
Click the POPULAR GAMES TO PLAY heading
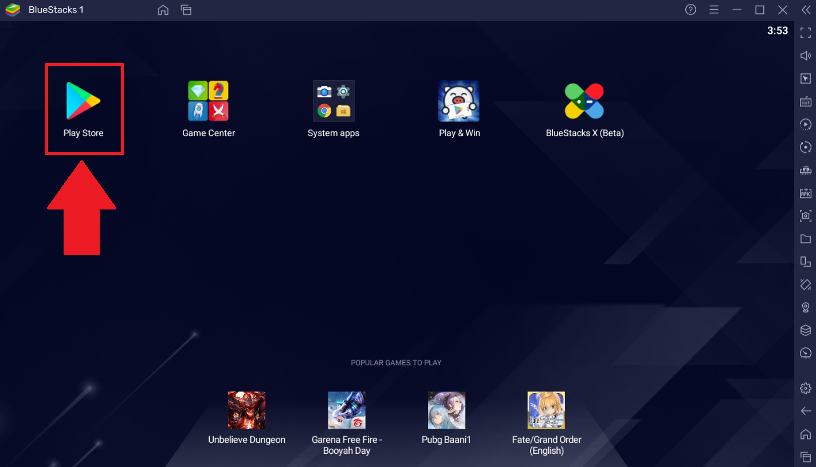pyautogui.click(x=396, y=363)
